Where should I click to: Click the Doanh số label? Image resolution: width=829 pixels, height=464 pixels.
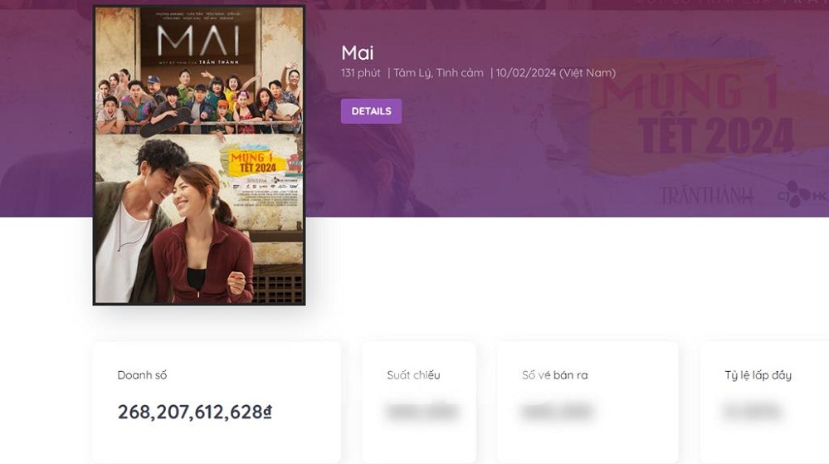142,375
